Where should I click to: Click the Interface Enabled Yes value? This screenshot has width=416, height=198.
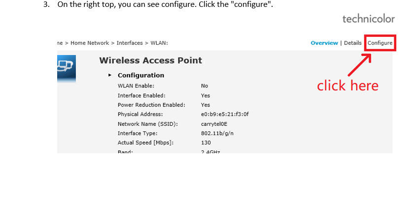(206, 95)
